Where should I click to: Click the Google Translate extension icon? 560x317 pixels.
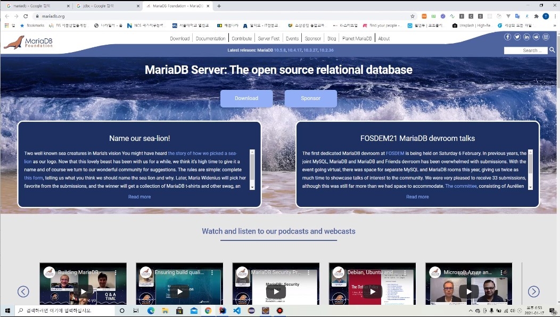point(517,16)
